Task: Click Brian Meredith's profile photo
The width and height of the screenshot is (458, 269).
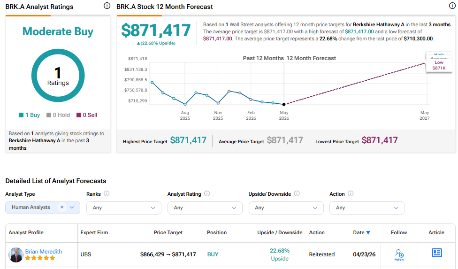Action: 16,255
